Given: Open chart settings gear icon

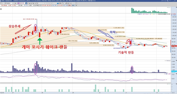Looking at the screenshot, I should point(68,3).
